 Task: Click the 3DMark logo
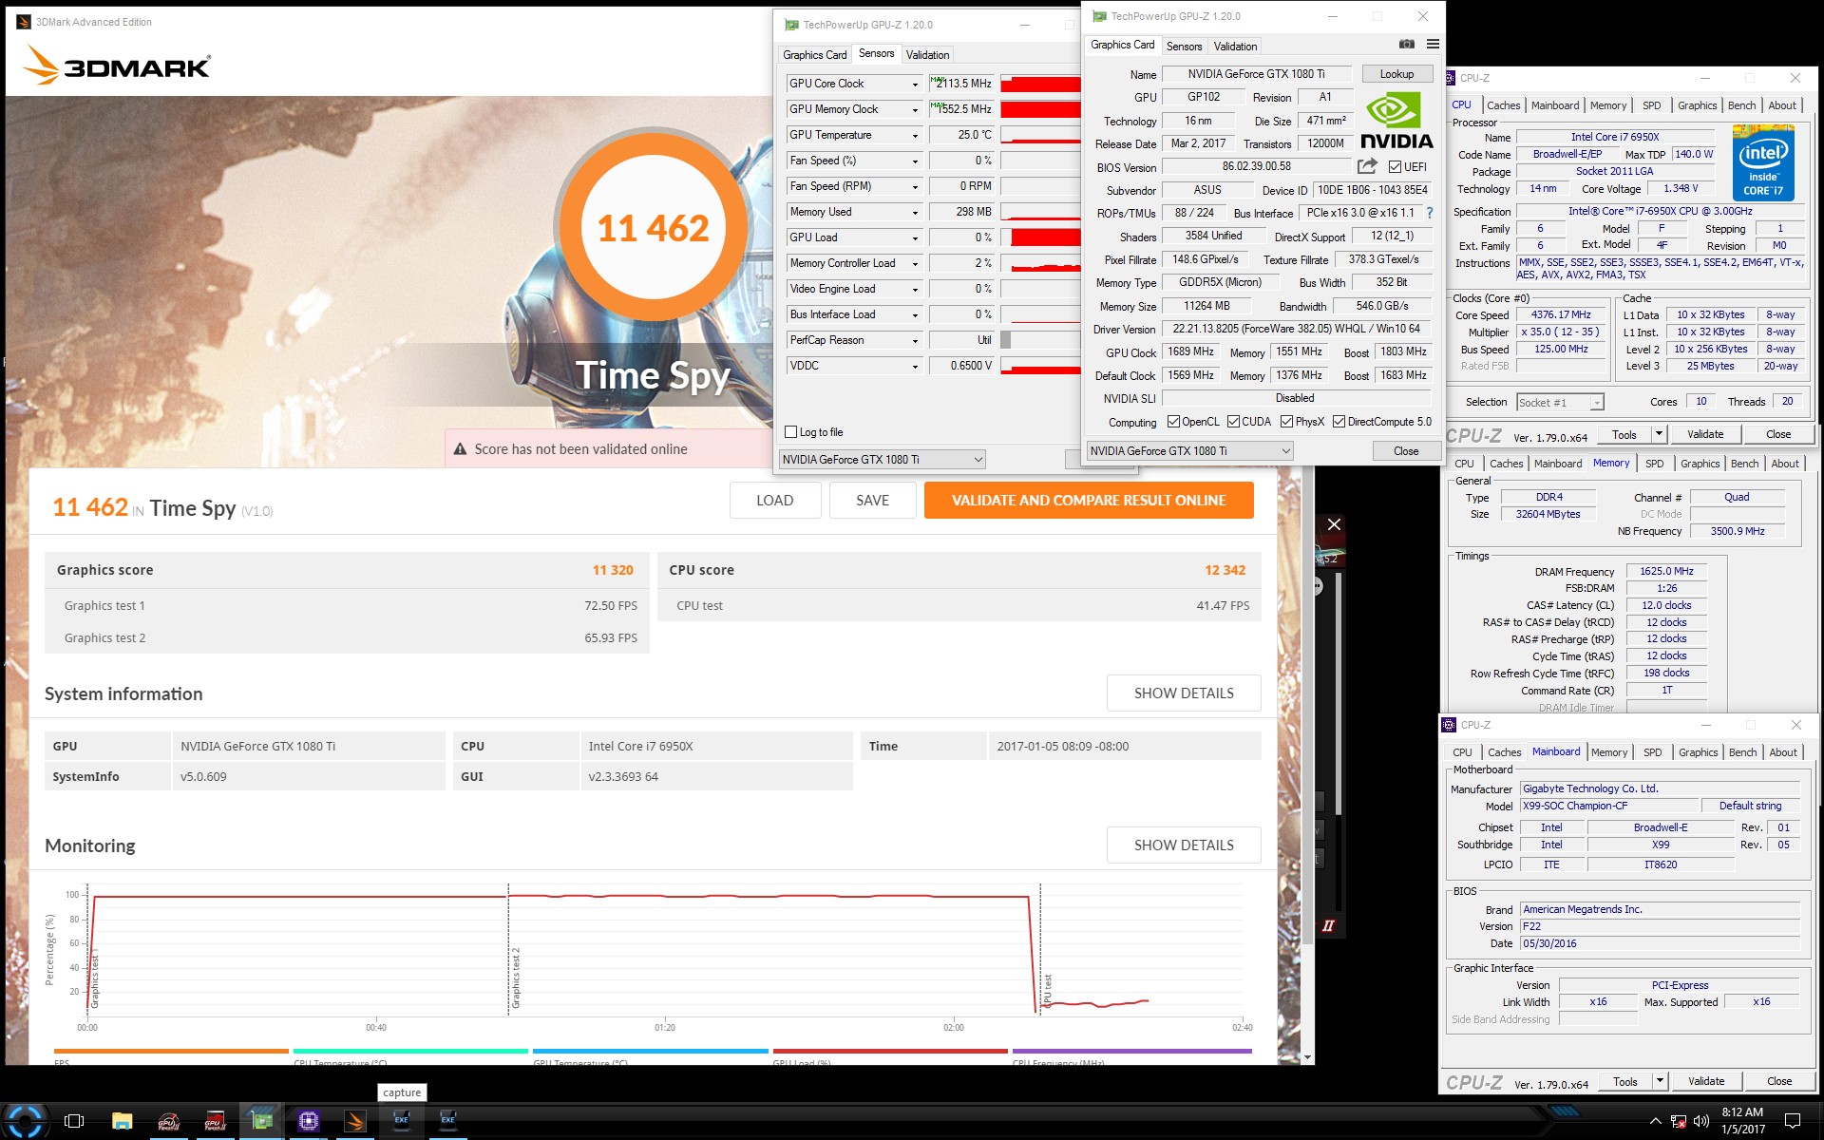[116, 66]
